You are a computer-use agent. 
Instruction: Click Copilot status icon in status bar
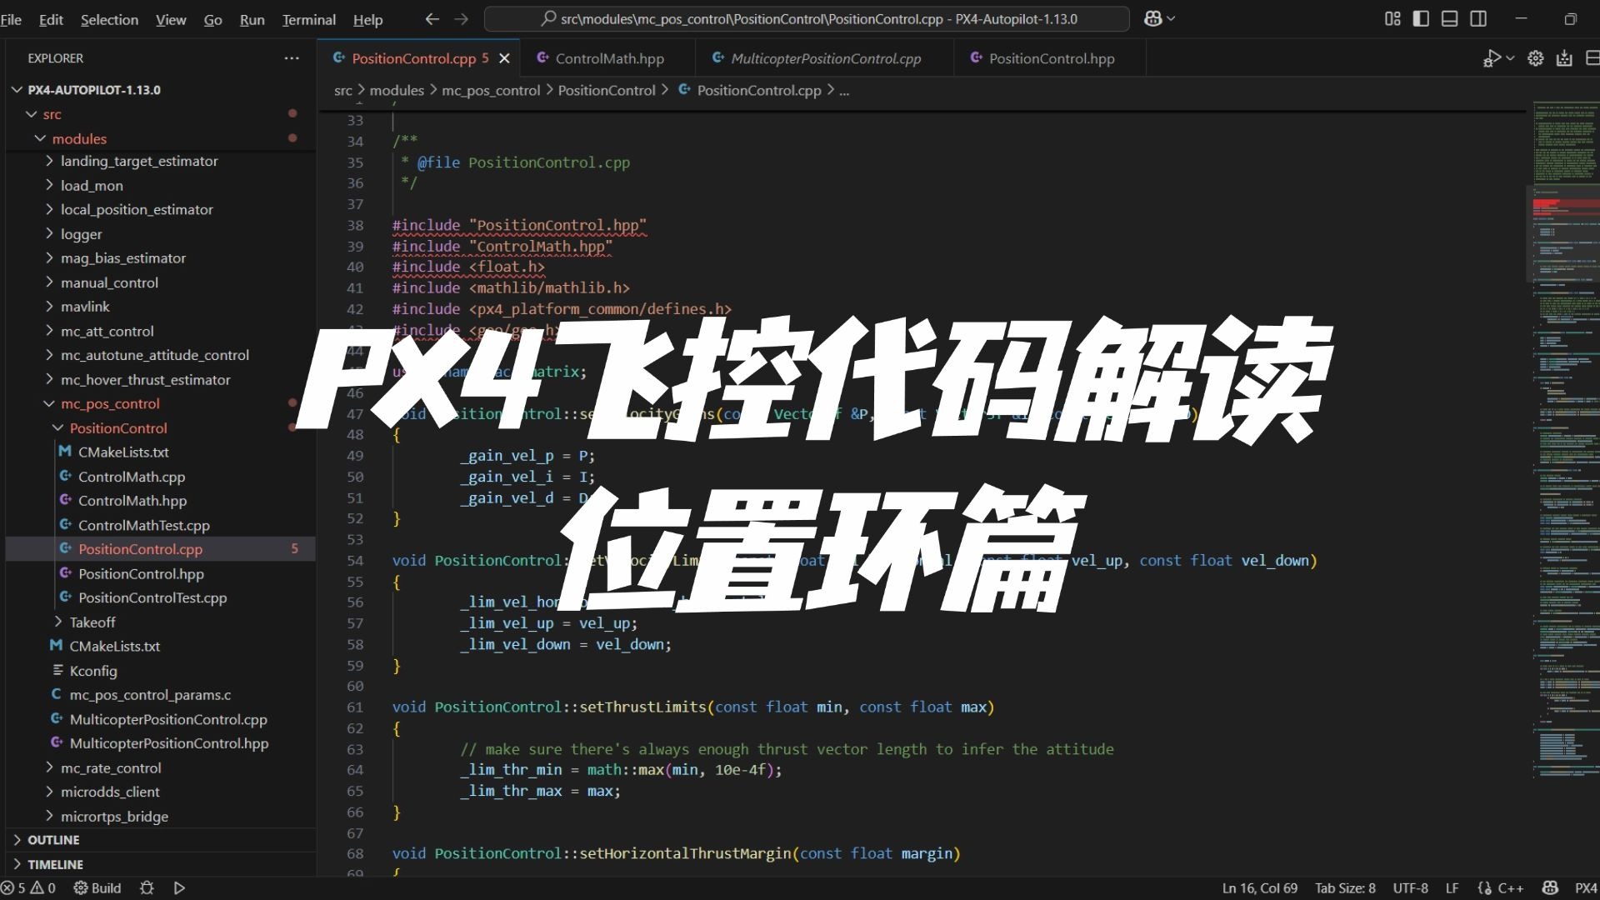click(1550, 888)
